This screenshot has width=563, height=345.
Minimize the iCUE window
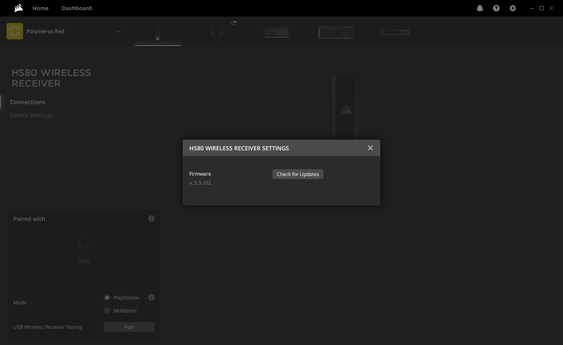click(531, 8)
